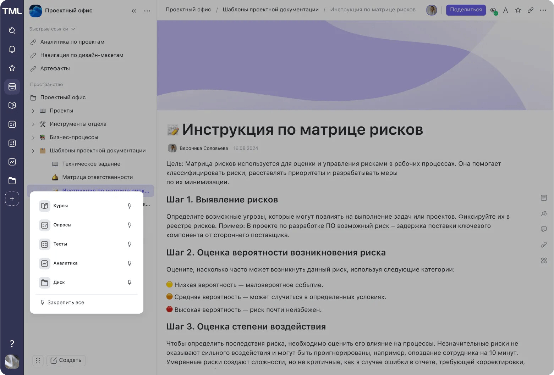Open favorites star in left rail

tap(12, 68)
